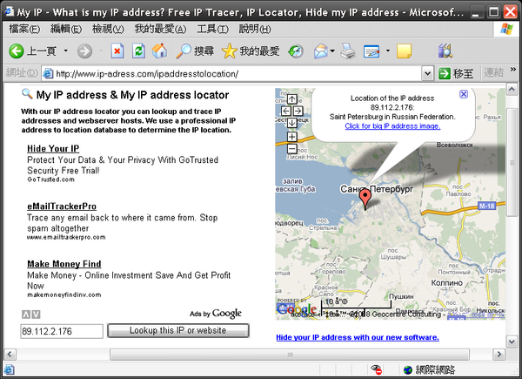
Task: Click the Edit page toolbar icon
Action: 371,51
